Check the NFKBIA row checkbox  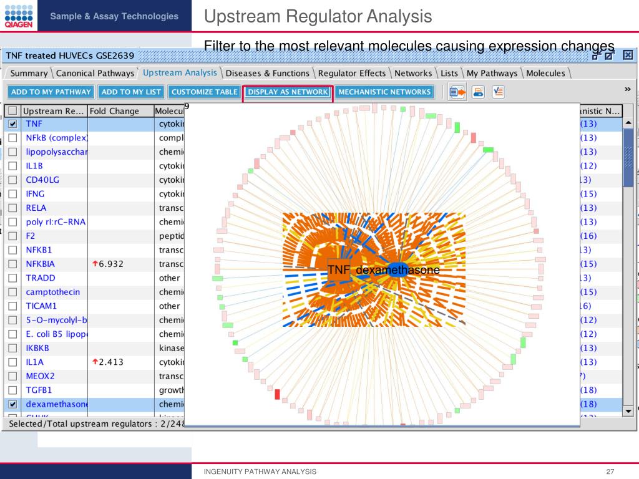click(x=12, y=264)
